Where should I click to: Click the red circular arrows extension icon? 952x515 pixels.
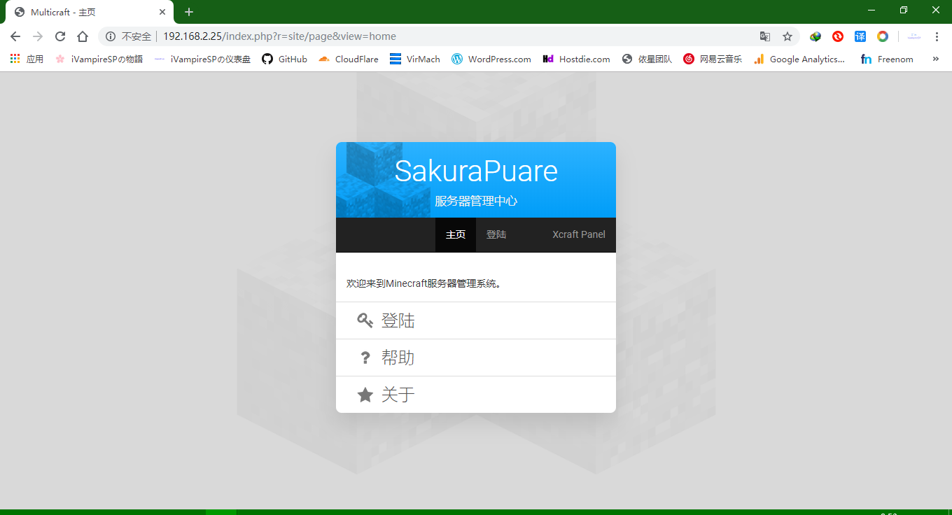coord(838,36)
